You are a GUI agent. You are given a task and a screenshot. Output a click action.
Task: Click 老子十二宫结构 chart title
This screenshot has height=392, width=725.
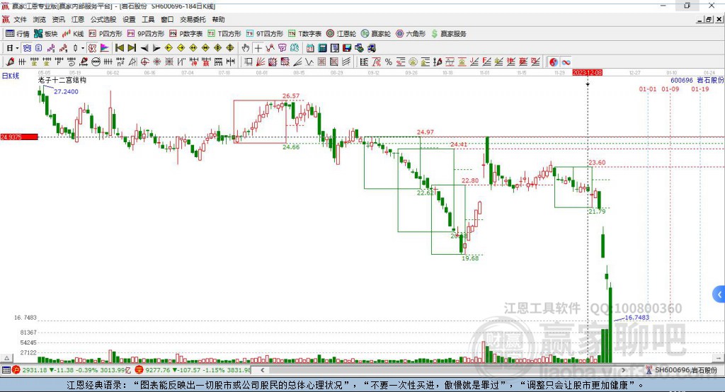click(x=62, y=80)
